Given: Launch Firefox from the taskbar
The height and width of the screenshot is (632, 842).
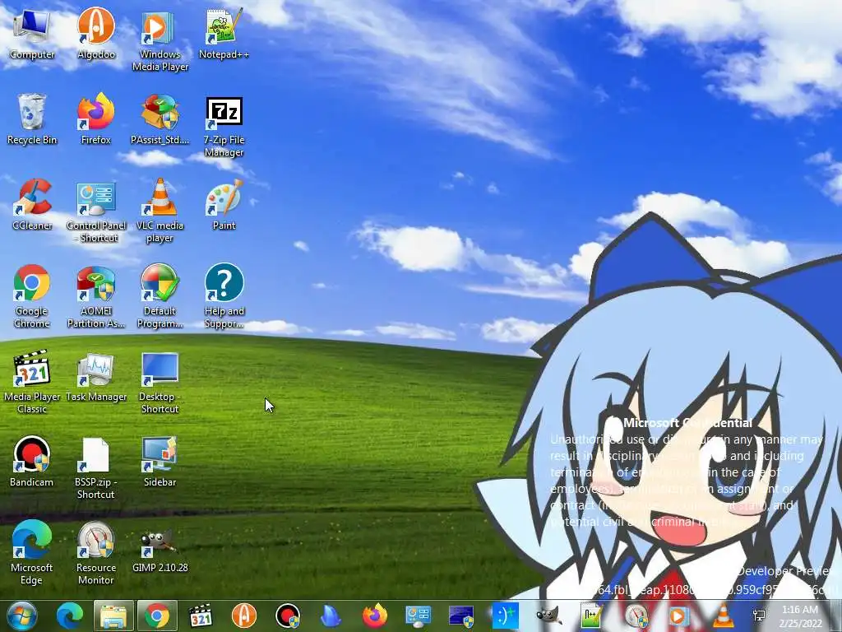Looking at the screenshot, I should (374, 616).
